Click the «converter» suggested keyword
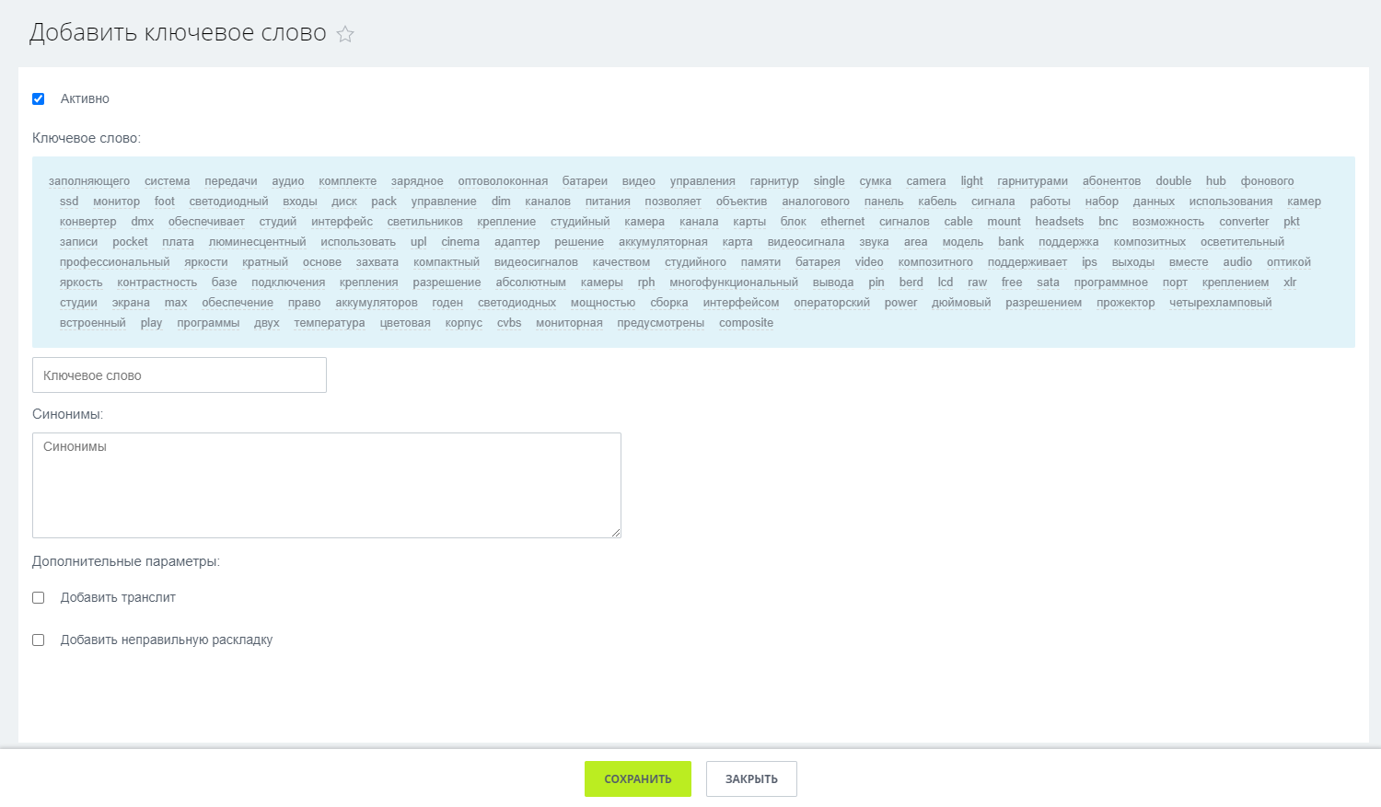This screenshot has width=1381, height=807. [1244, 222]
